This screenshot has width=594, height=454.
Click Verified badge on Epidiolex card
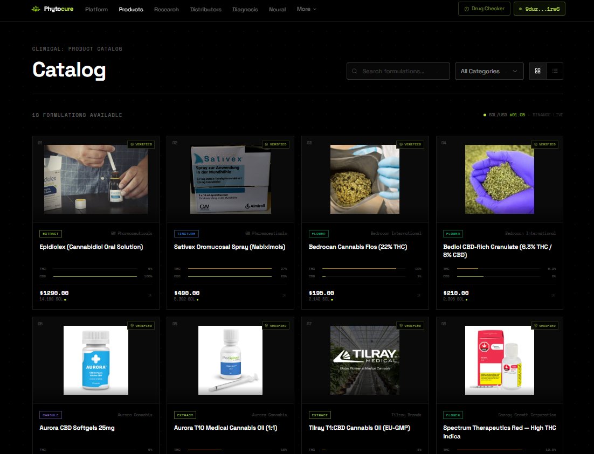point(141,144)
